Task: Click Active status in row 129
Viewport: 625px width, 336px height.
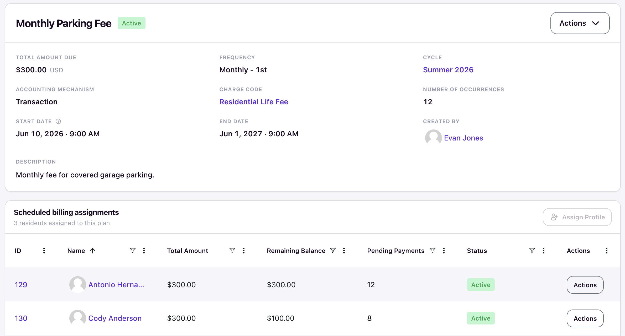Action: (481, 285)
